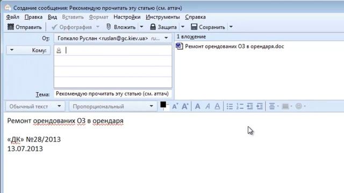This screenshot has width=344, height=193.
Task: Open the Пропорциональный font dropdown
Action: [x=112, y=106]
